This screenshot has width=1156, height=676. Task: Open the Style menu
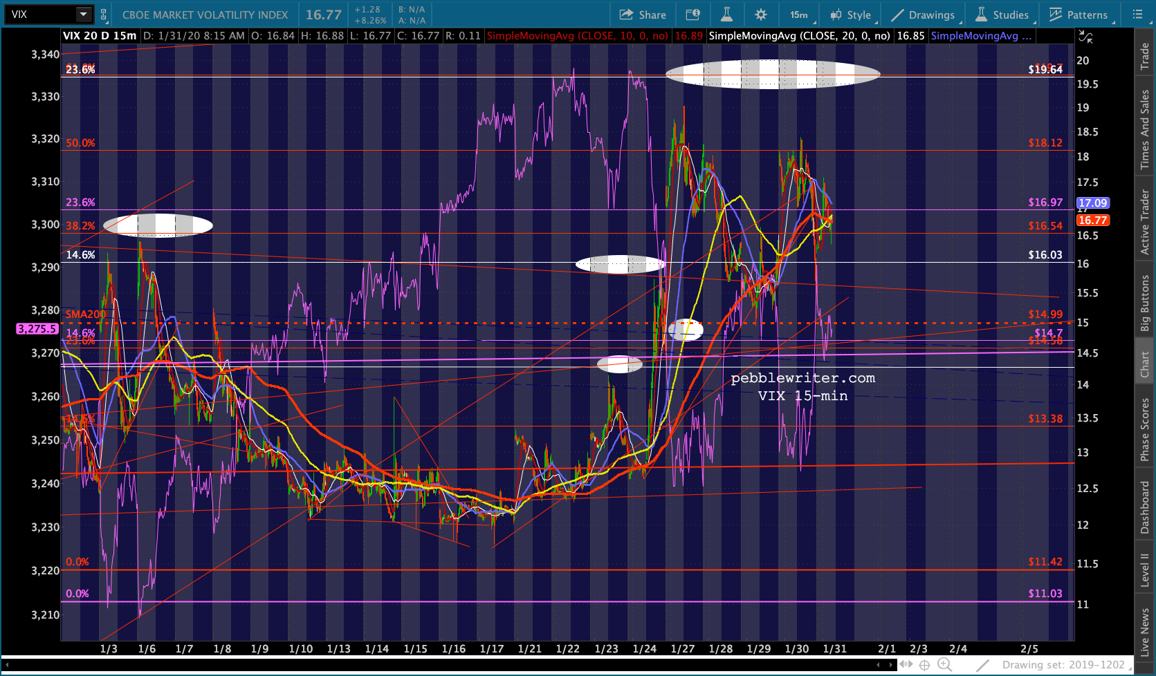[x=852, y=15]
